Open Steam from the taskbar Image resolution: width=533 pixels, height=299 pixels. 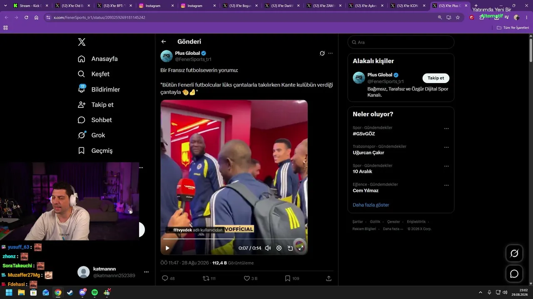pos(70,292)
